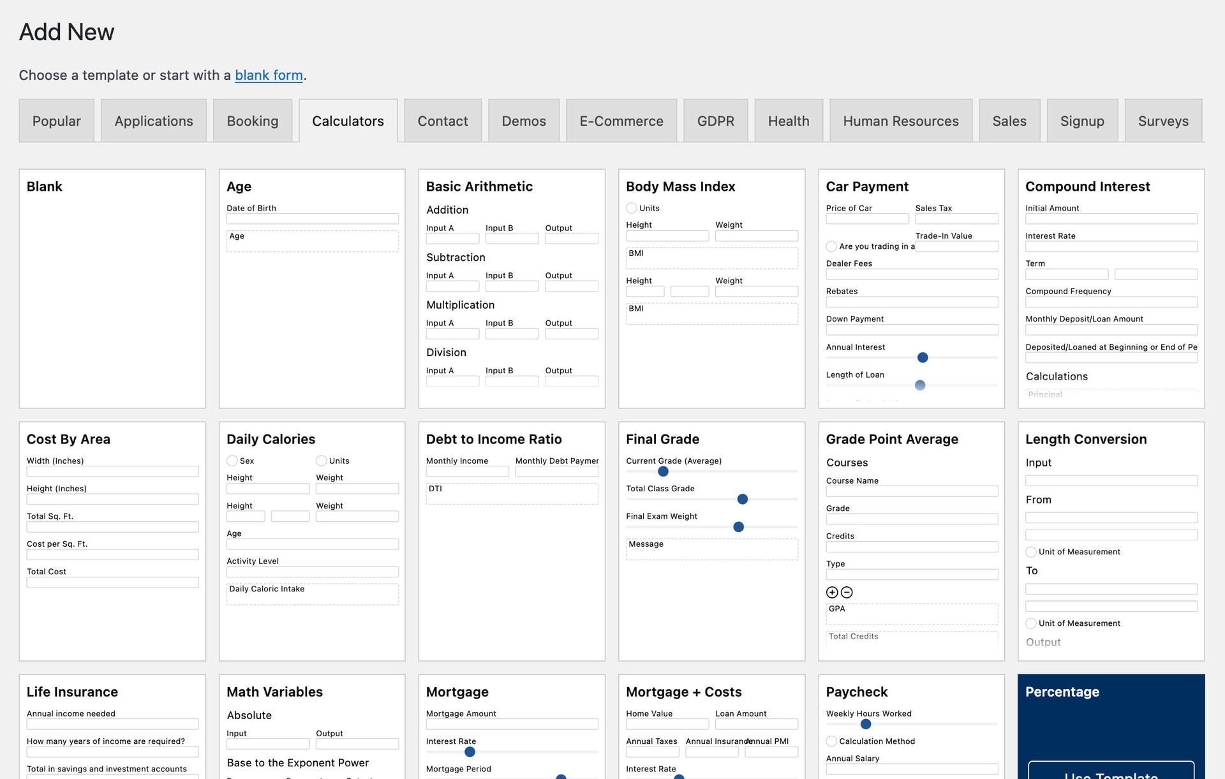
Task: Open the blank form link
Action: point(269,75)
